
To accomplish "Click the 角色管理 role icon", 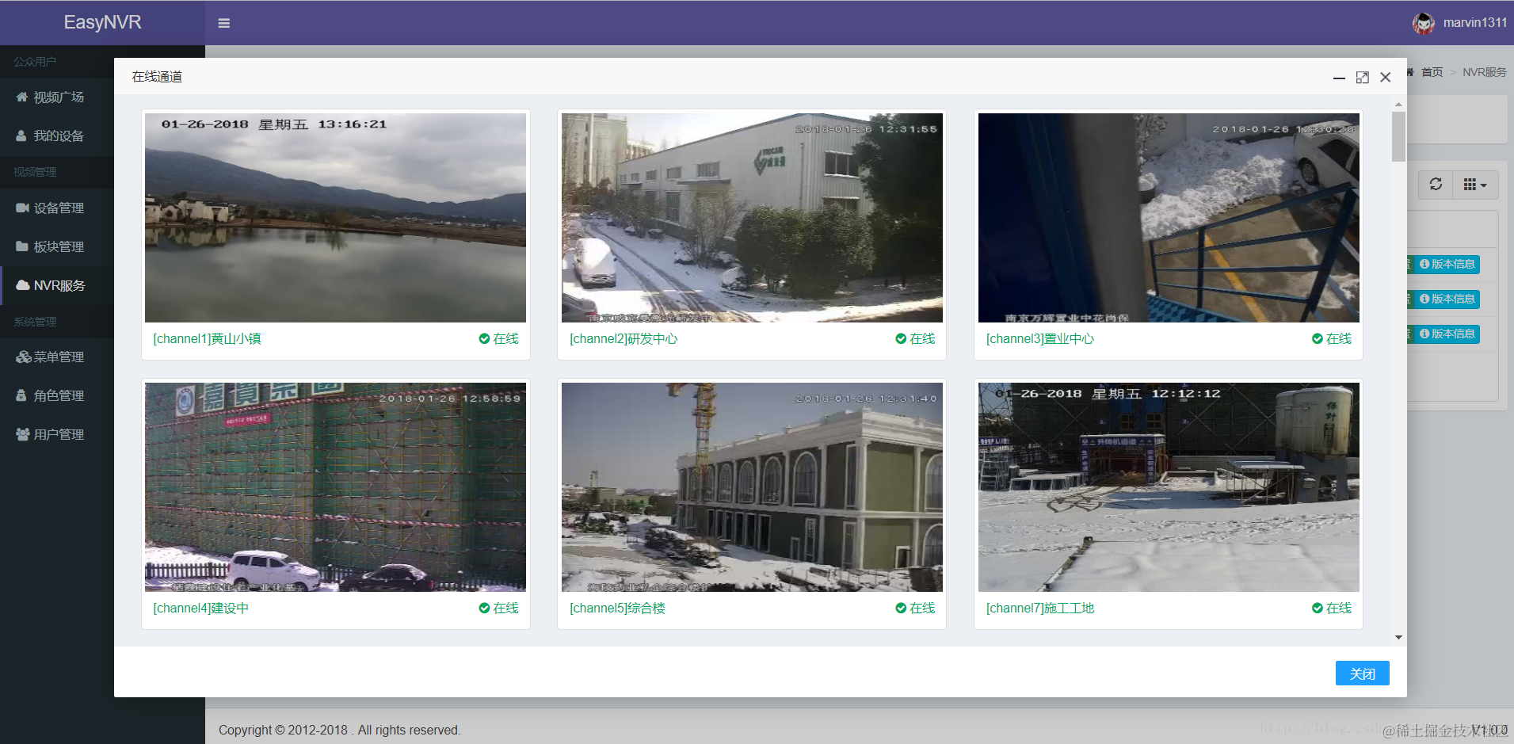I will (x=21, y=395).
